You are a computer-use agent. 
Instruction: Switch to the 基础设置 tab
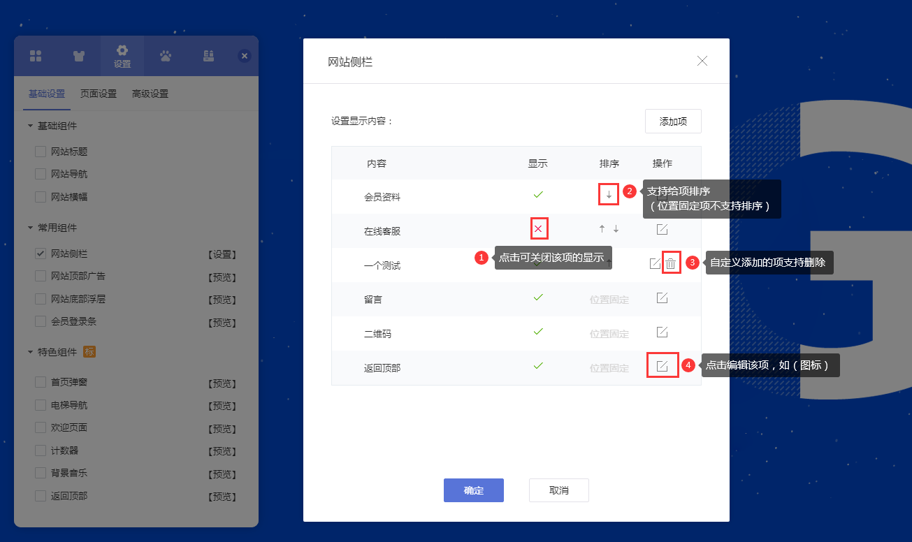[x=47, y=94]
